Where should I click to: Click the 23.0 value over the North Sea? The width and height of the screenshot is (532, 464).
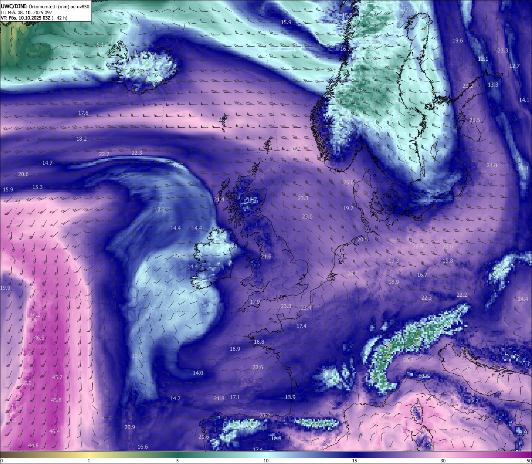[307, 216]
